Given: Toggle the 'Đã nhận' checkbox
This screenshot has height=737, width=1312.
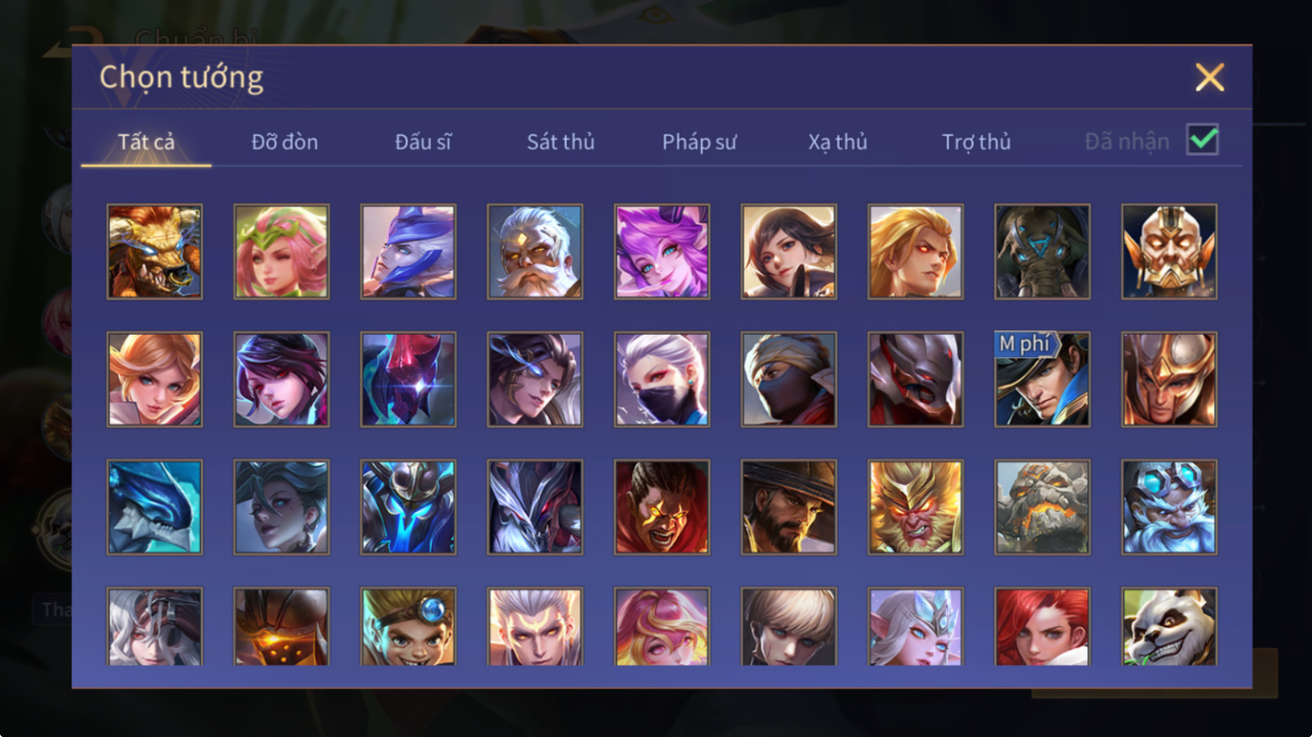Looking at the screenshot, I should [x=1202, y=139].
